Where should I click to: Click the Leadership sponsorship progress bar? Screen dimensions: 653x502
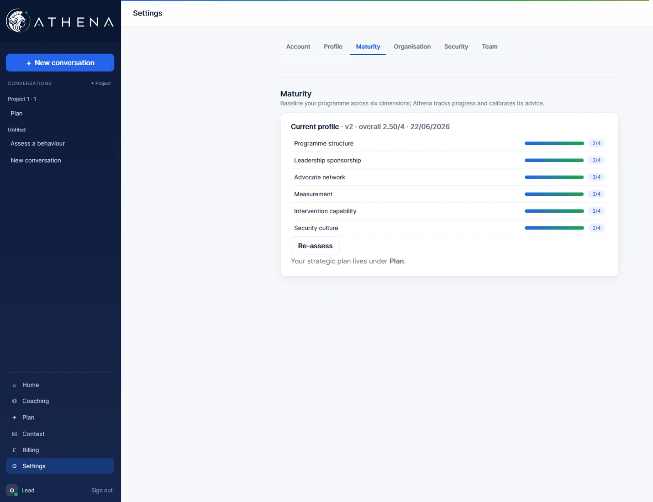pos(554,160)
